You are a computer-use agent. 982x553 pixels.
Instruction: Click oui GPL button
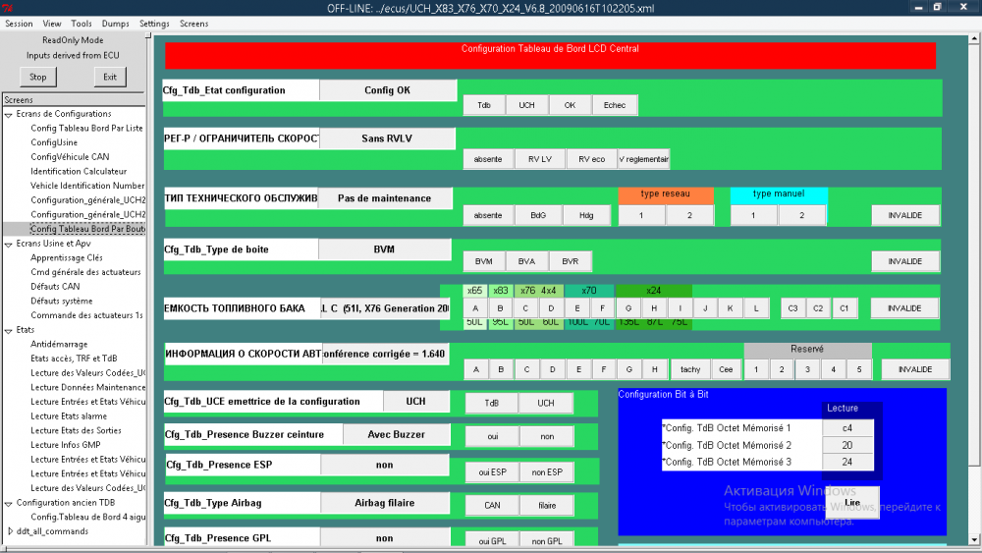coord(492,541)
